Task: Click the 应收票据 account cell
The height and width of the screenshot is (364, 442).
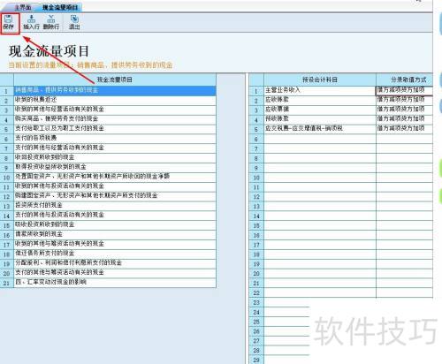Action: (x=320, y=110)
